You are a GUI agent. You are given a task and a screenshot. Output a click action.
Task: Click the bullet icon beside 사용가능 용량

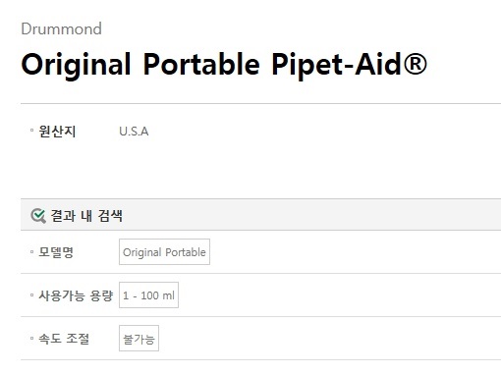(x=31, y=294)
